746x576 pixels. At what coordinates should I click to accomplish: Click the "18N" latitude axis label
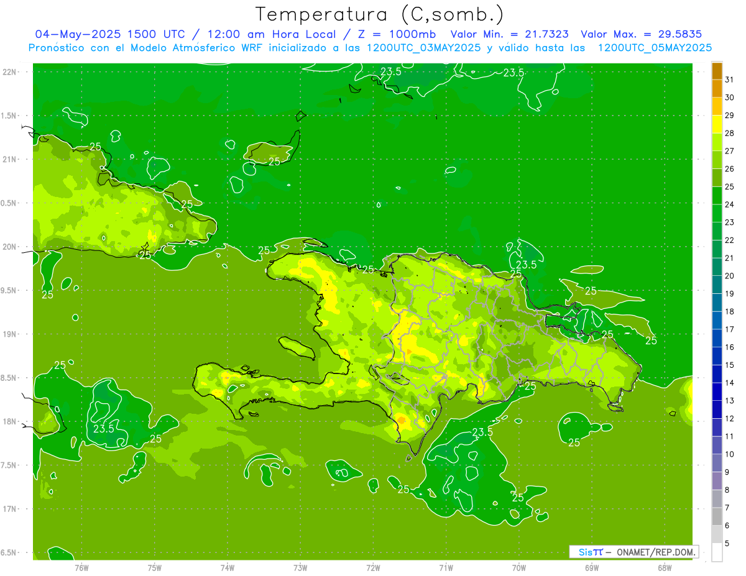tap(9, 422)
